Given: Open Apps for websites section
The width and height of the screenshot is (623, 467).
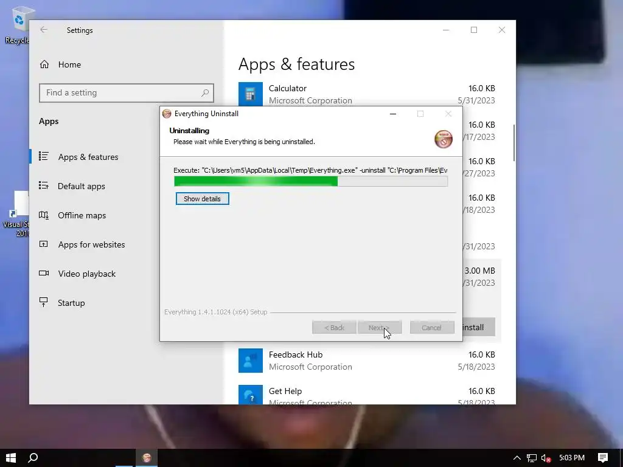Looking at the screenshot, I should [91, 244].
